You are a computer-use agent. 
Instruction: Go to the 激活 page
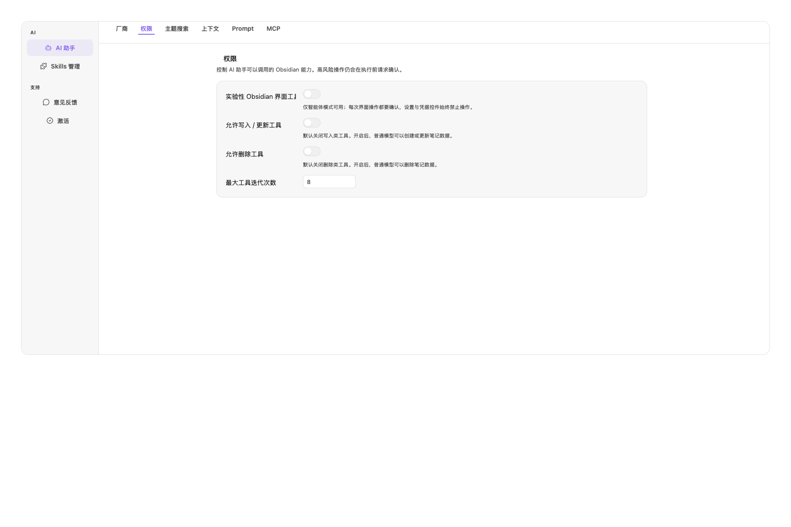[x=60, y=121]
